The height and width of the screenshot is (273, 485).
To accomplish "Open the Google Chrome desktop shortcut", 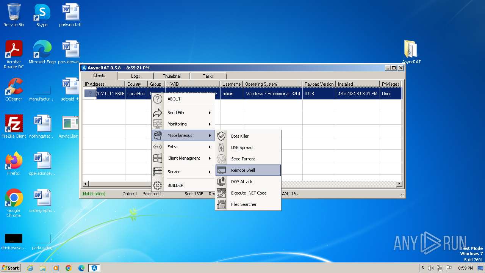I will tap(14, 203).
